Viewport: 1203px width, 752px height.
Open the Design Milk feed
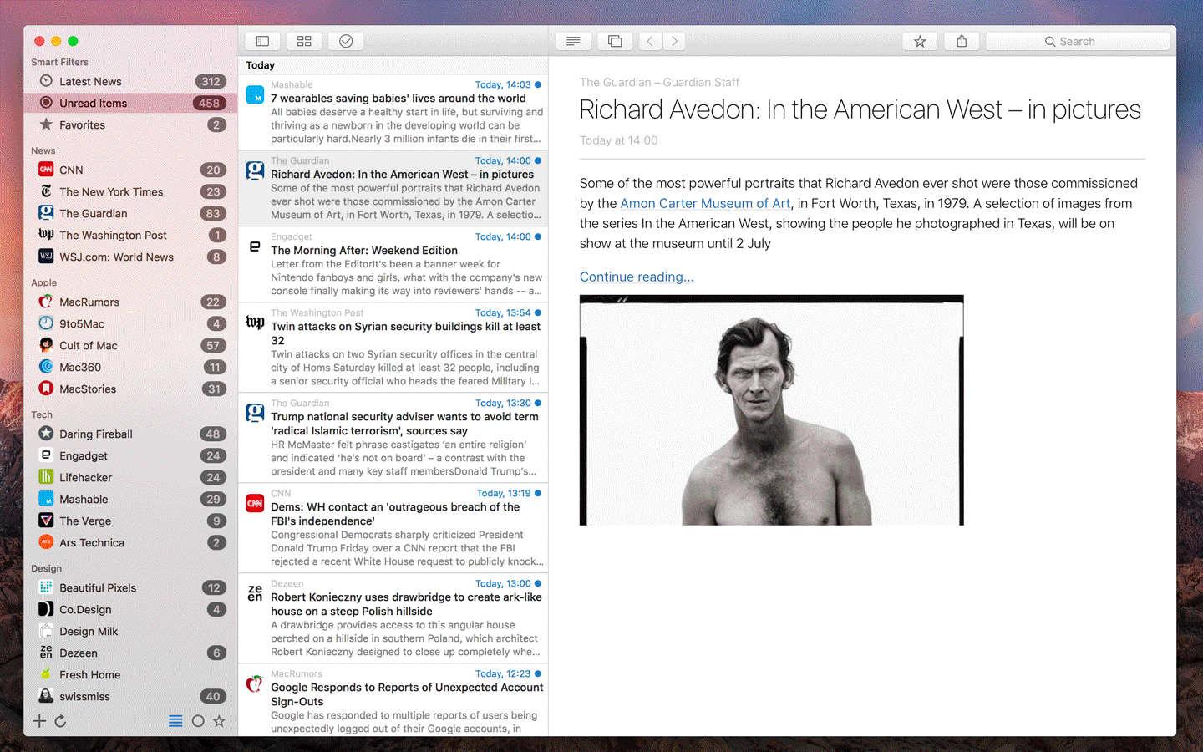(x=130, y=631)
